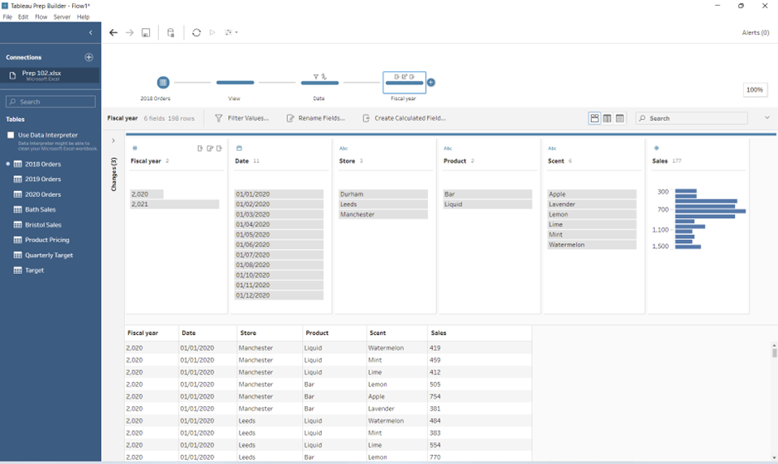Switch to the data grid view icon
This screenshot has width=778, height=464.
(620, 118)
